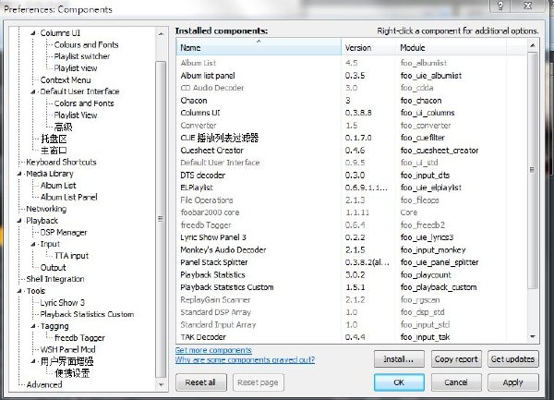Select Album list panel component row
The image size is (554, 400).
click(352, 76)
